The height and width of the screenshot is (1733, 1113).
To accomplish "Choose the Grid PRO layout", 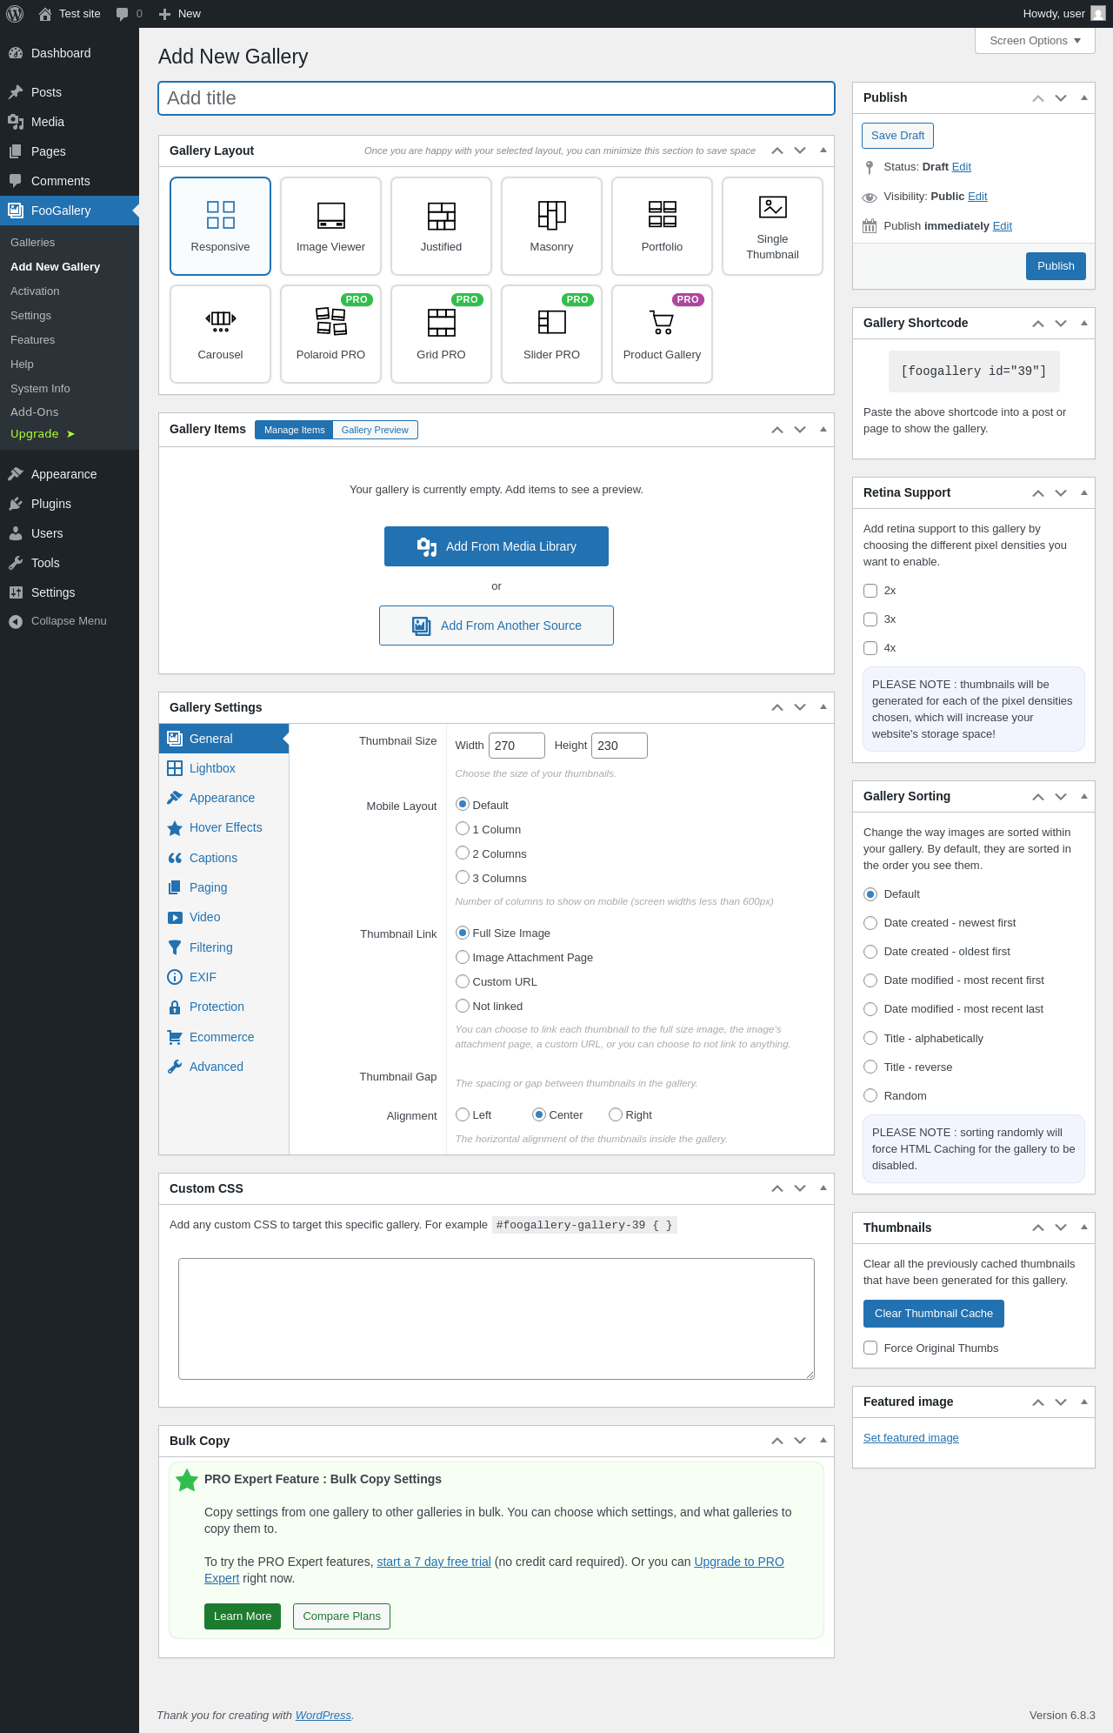I will (x=441, y=334).
